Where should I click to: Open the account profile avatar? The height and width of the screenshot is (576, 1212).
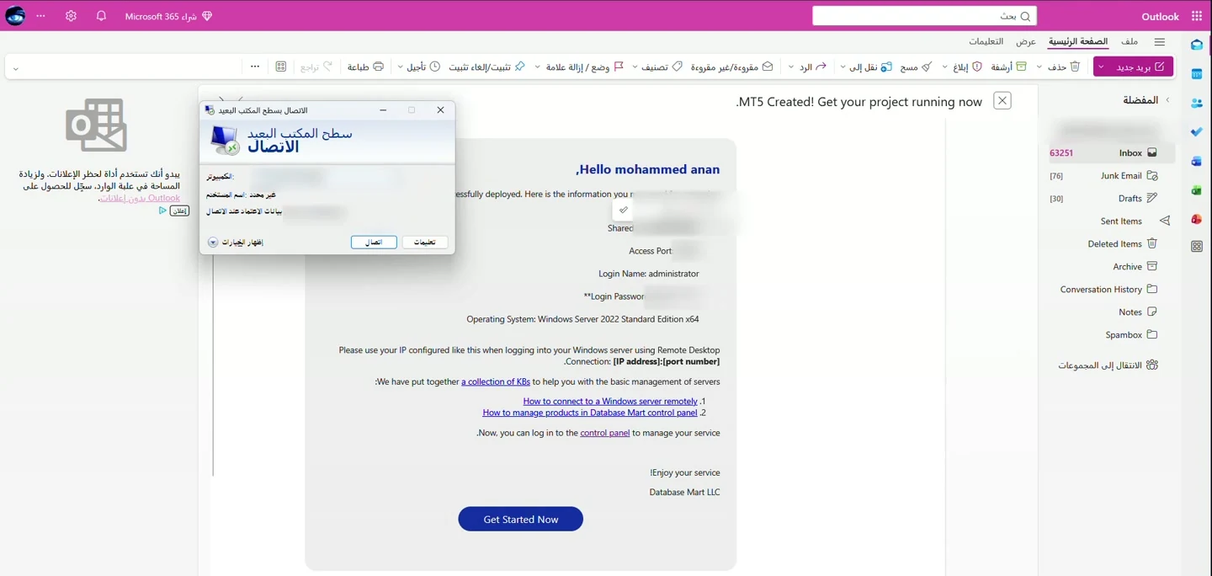(15, 16)
